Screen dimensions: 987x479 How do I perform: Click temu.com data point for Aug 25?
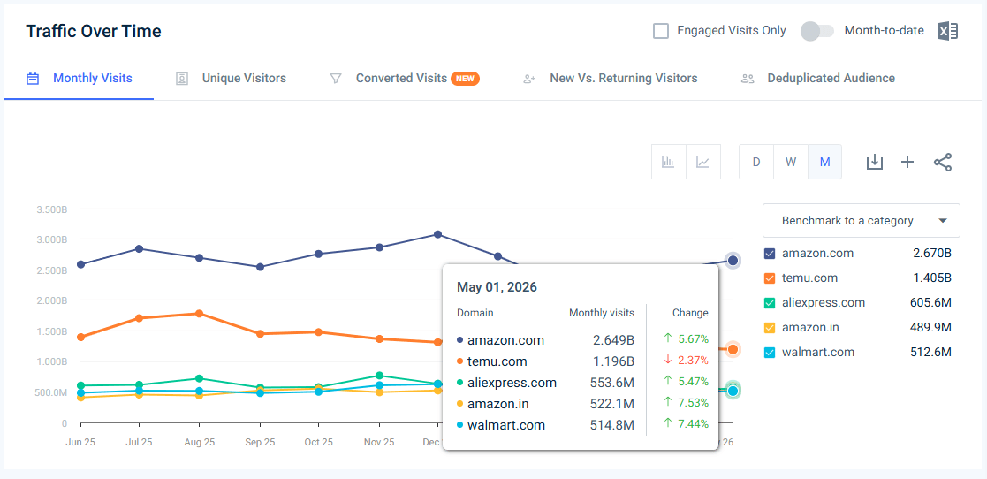point(199,314)
